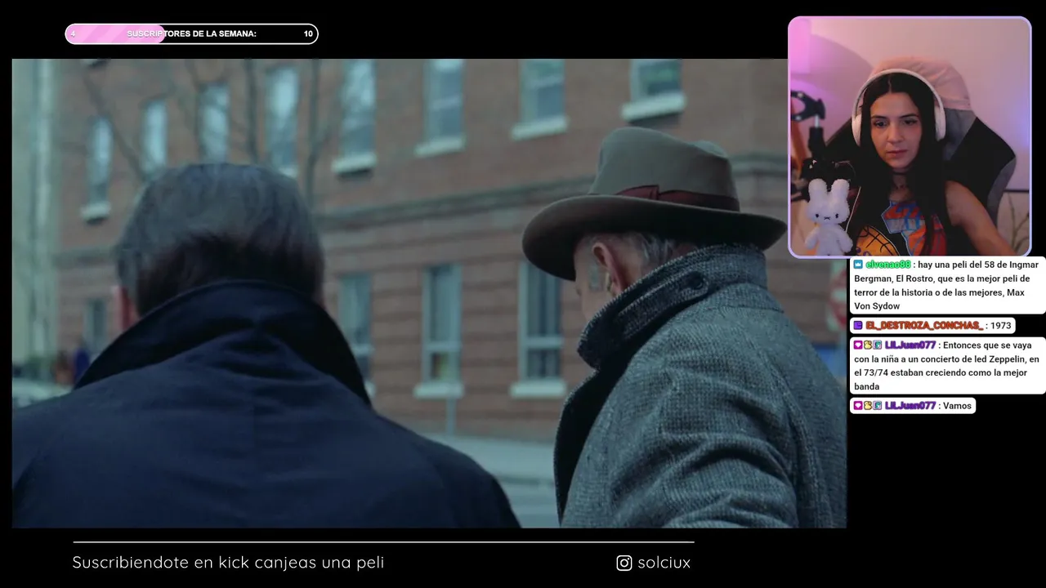Click the solciux Instagram handle text
The height and width of the screenshot is (588, 1046).
(x=664, y=563)
